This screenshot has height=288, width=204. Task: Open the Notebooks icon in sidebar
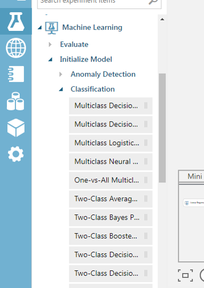(x=16, y=74)
